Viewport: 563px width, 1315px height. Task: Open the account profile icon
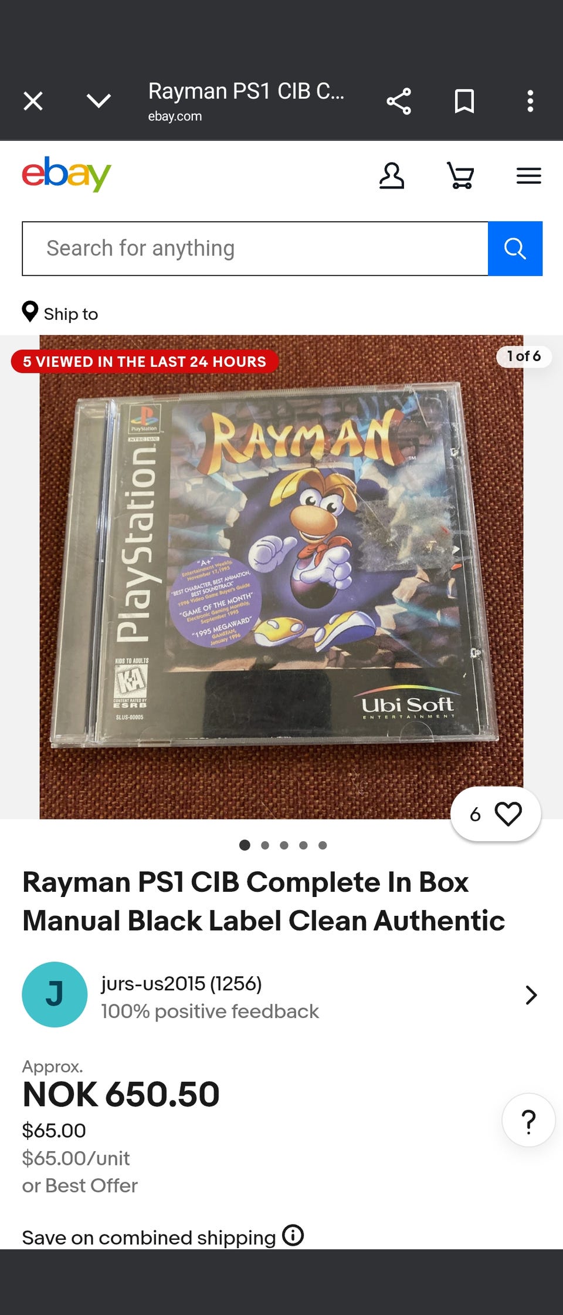(x=392, y=176)
